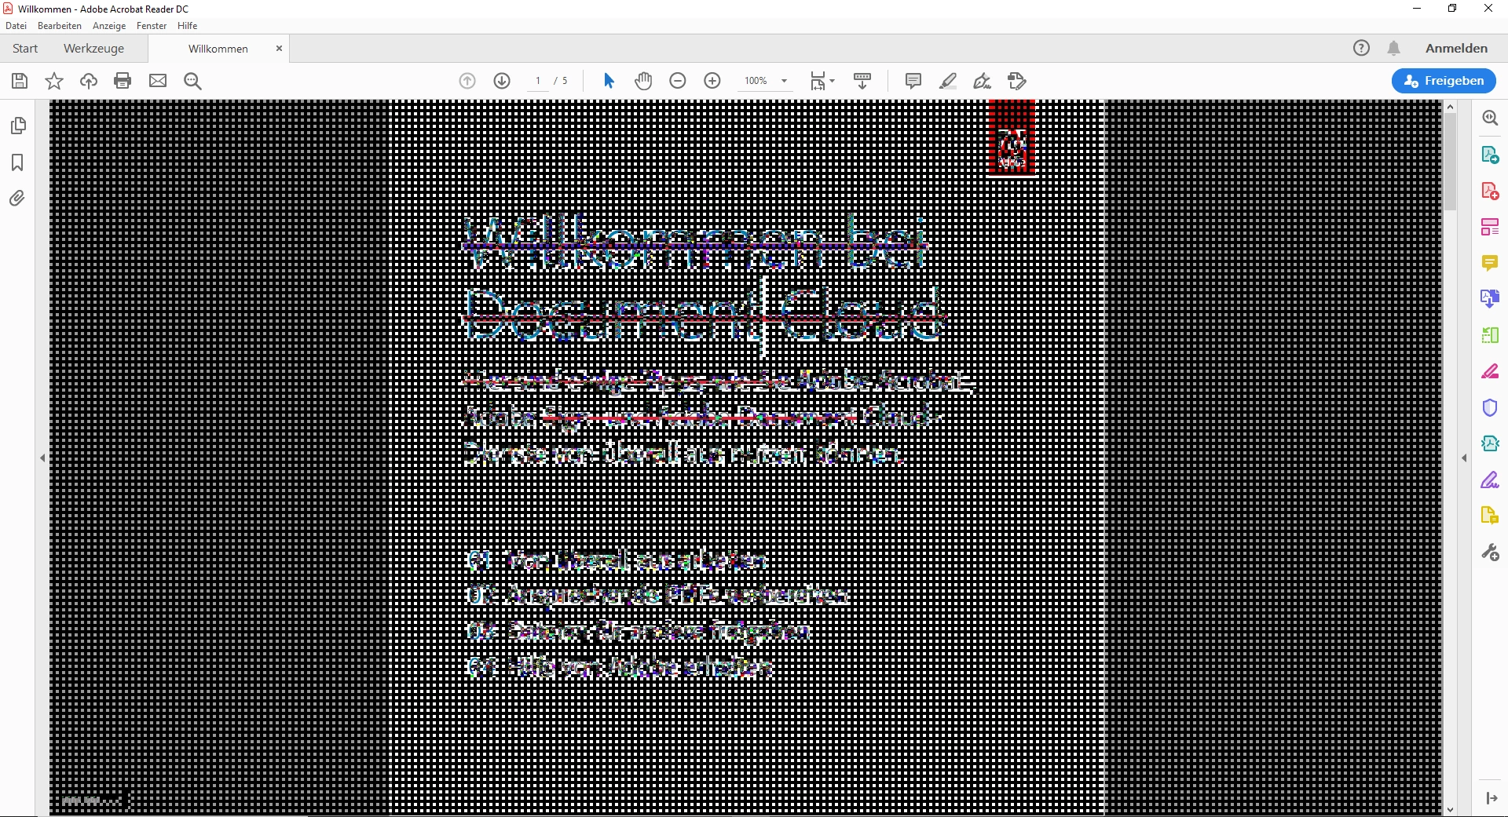Collapse the right tools pane arrow
The image size is (1508, 817).
1464,458
